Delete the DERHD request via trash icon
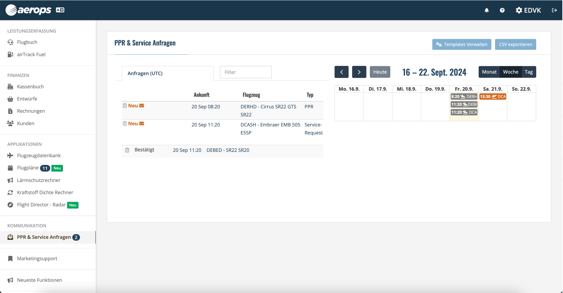The width and height of the screenshot is (563, 293). [125, 106]
